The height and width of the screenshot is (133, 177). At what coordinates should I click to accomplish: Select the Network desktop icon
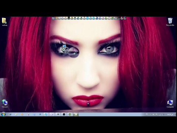(4, 103)
